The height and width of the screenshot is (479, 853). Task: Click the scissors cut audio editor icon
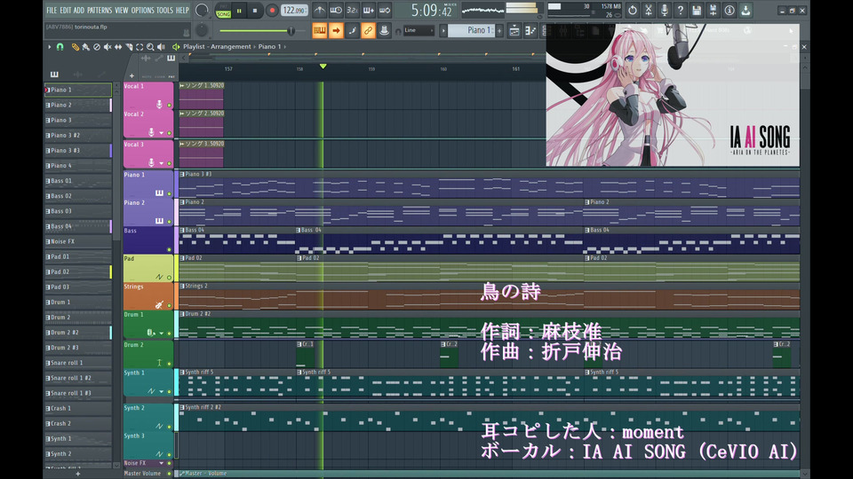coord(649,10)
